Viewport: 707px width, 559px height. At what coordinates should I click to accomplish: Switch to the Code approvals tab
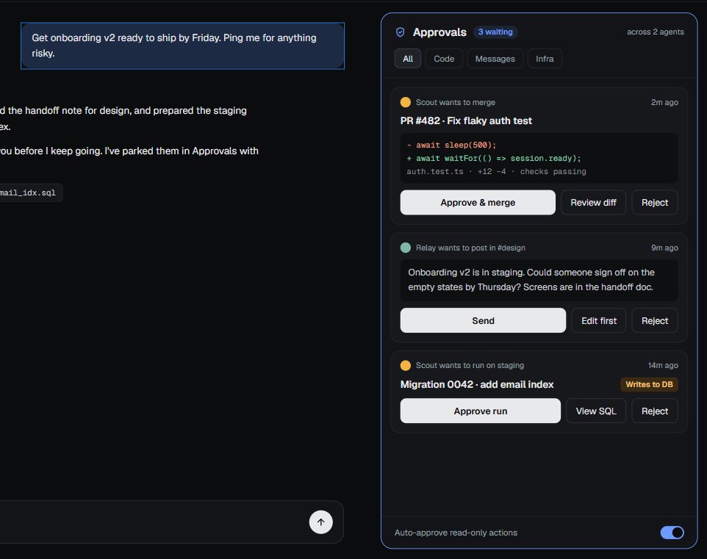tap(444, 59)
